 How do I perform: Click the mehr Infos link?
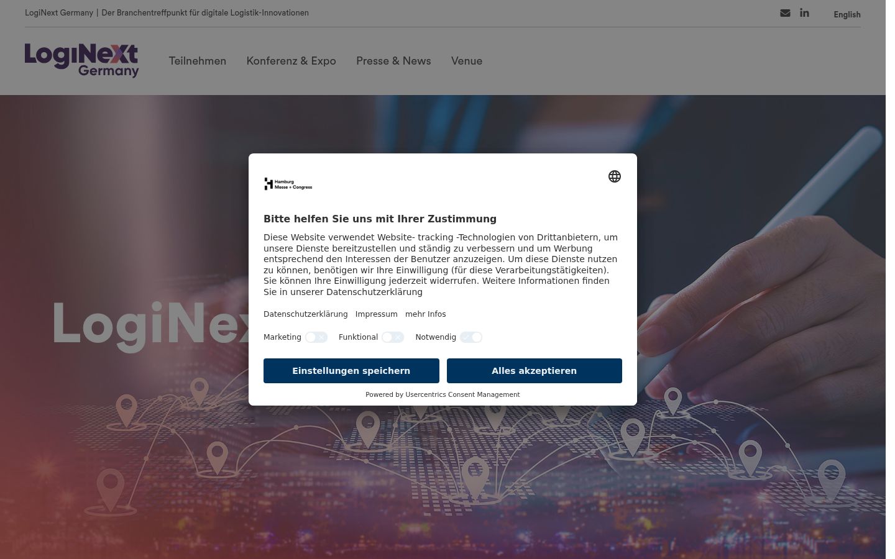click(426, 314)
